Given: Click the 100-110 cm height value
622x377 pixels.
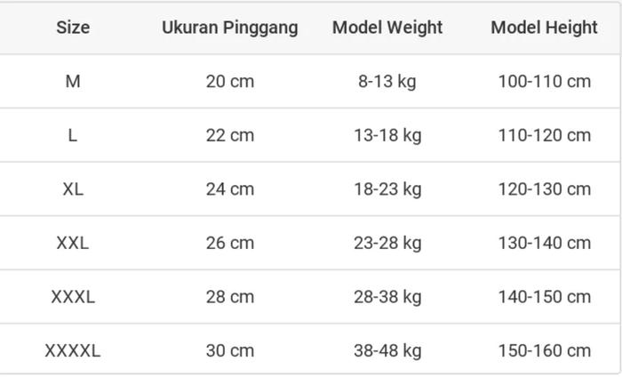Looking at the screenshot, I should 544,82.
